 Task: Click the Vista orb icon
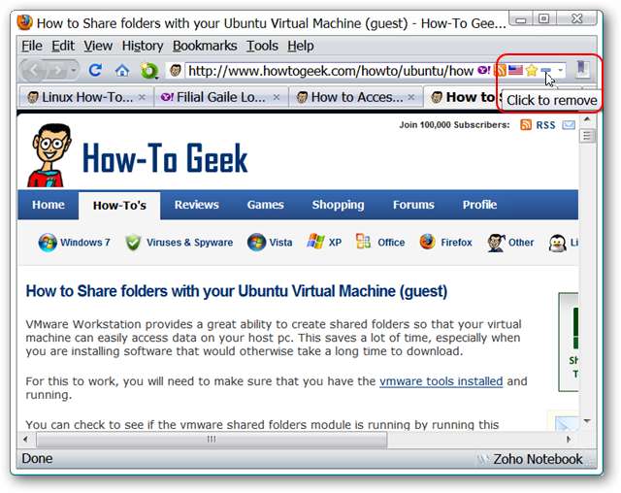[256, 242]
